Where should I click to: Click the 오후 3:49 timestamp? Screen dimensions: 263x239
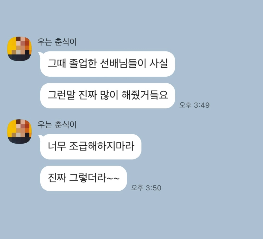point(194,105)
